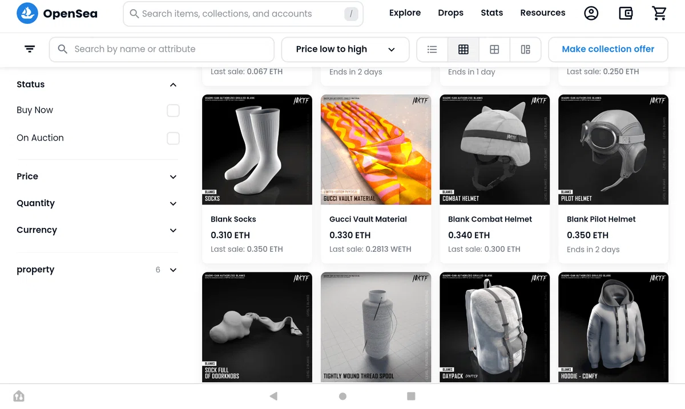Open the white socks thumbnail

pyautogui.click(x=257, y=150)
